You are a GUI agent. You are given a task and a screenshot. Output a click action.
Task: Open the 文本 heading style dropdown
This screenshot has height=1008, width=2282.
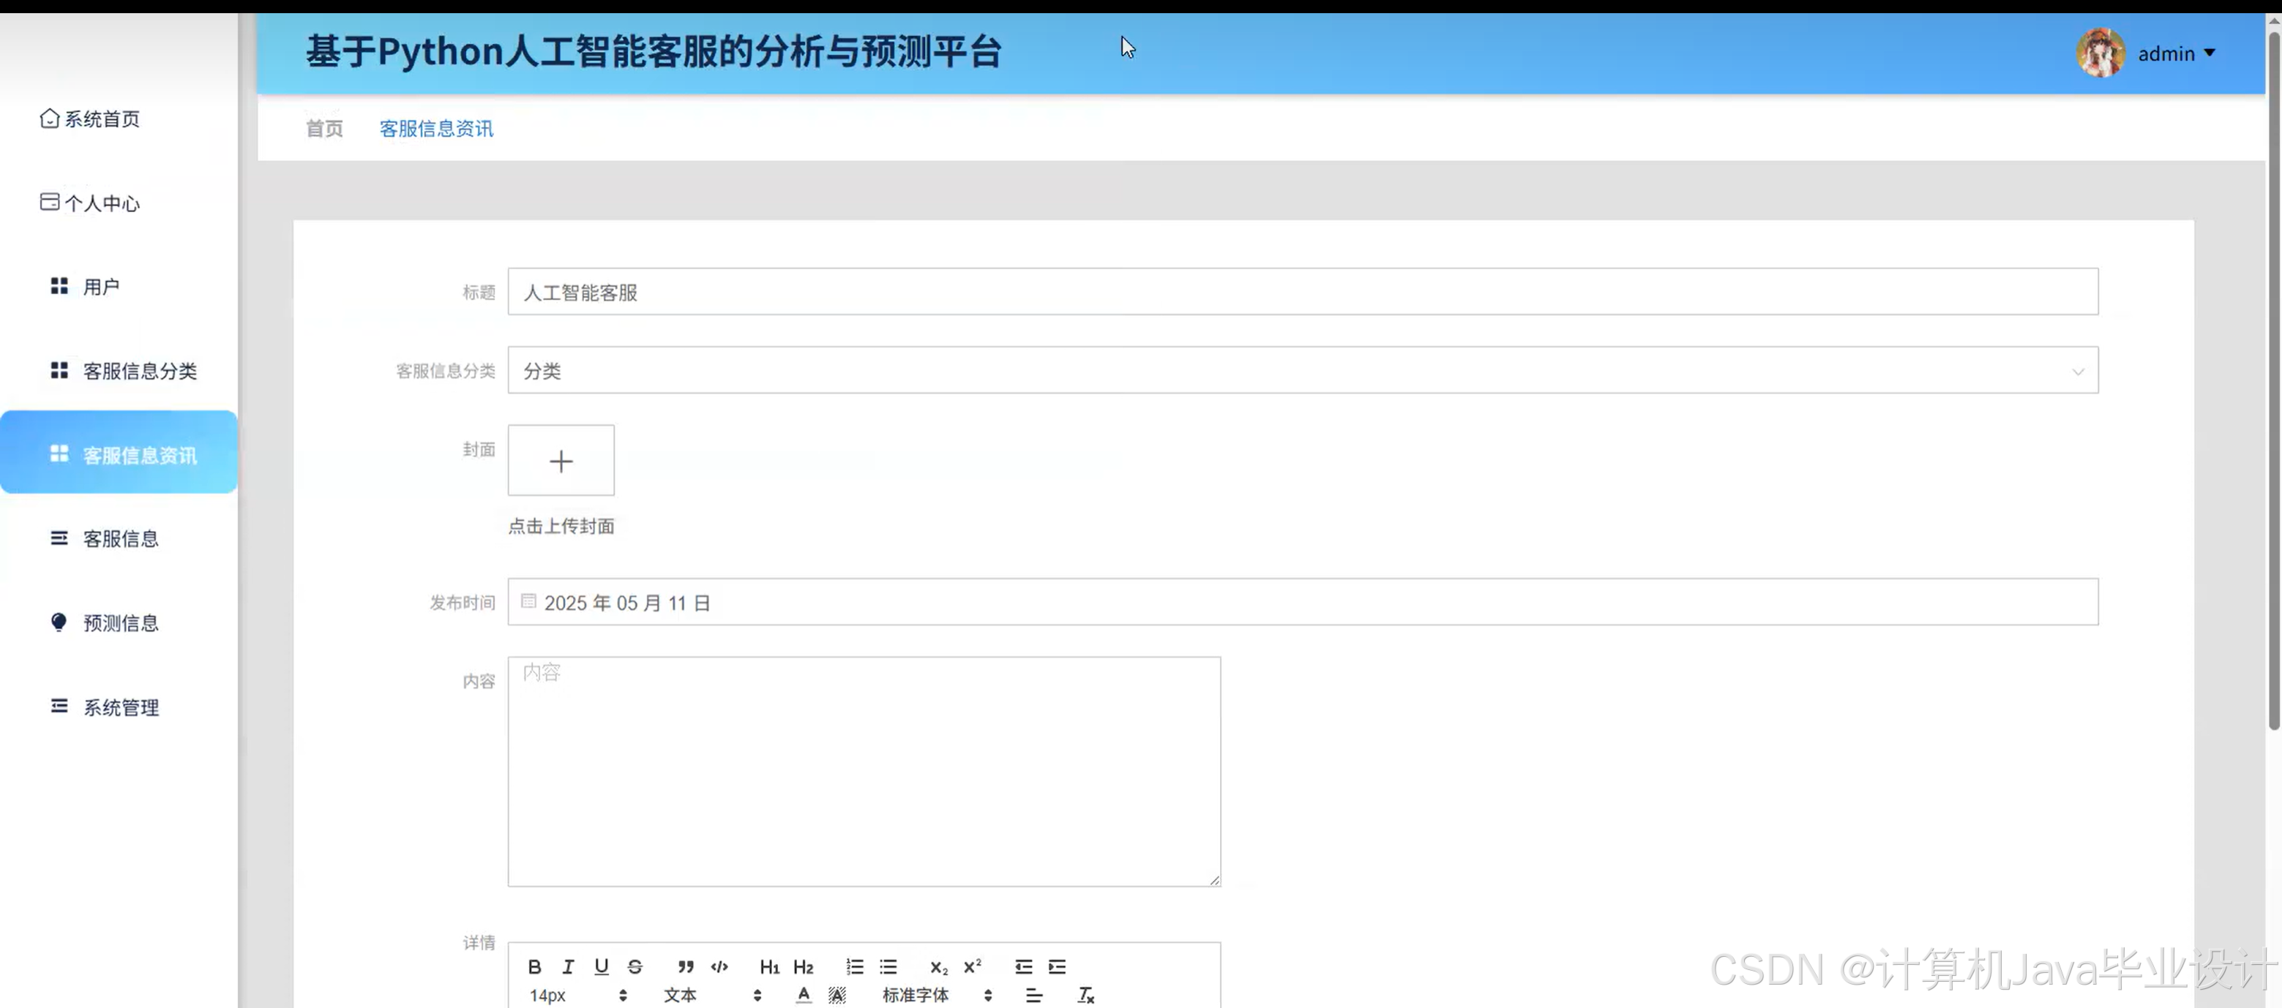712,996
